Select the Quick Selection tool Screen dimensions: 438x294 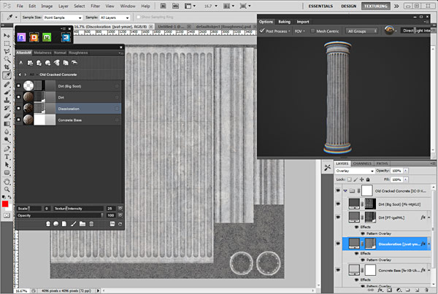7,59
